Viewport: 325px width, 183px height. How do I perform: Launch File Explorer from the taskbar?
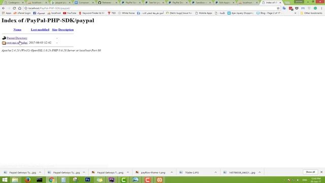click(x=15, y=179)
